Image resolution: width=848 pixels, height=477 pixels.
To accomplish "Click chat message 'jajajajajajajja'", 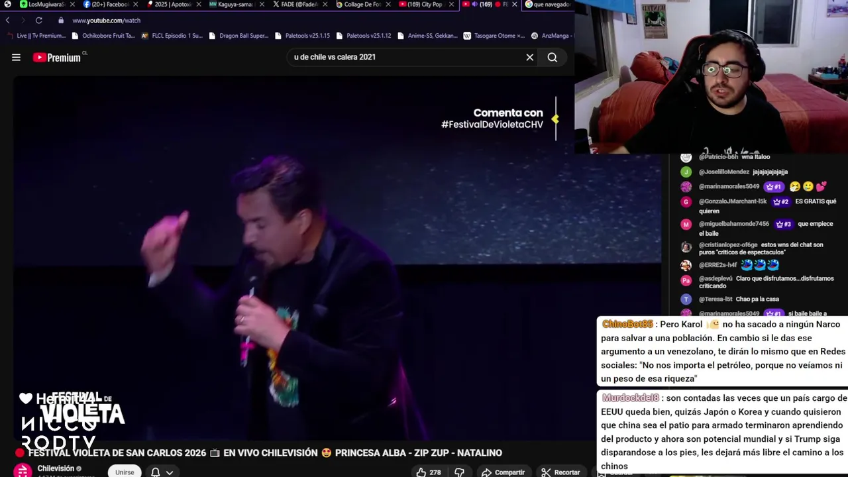I will (770, 172).
